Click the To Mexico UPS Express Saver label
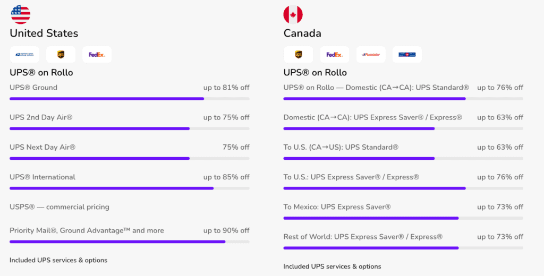544x276 pixels. [x=337, y=207]
